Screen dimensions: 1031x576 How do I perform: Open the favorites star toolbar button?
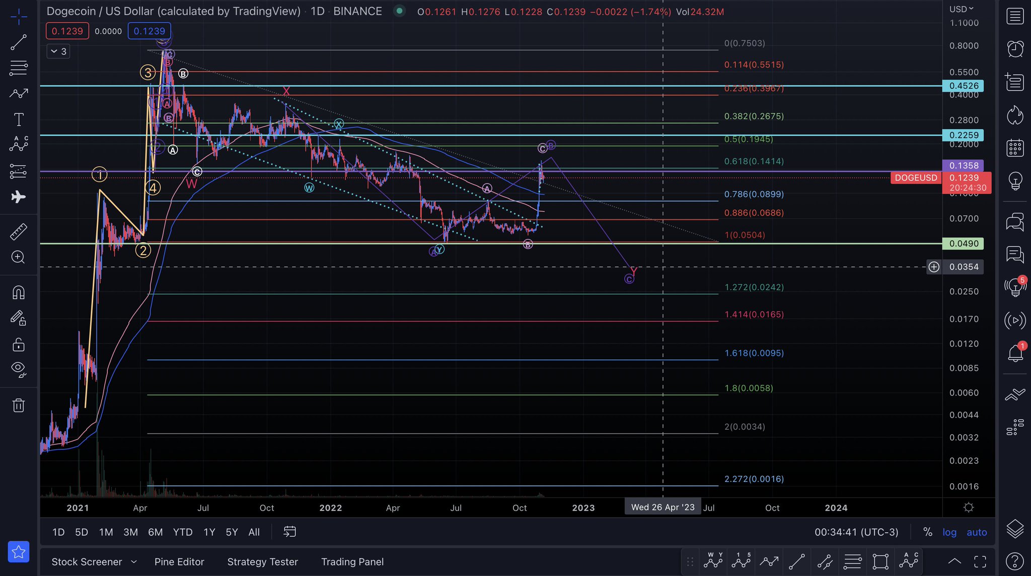pyautogui.click(x=19, y=552)
